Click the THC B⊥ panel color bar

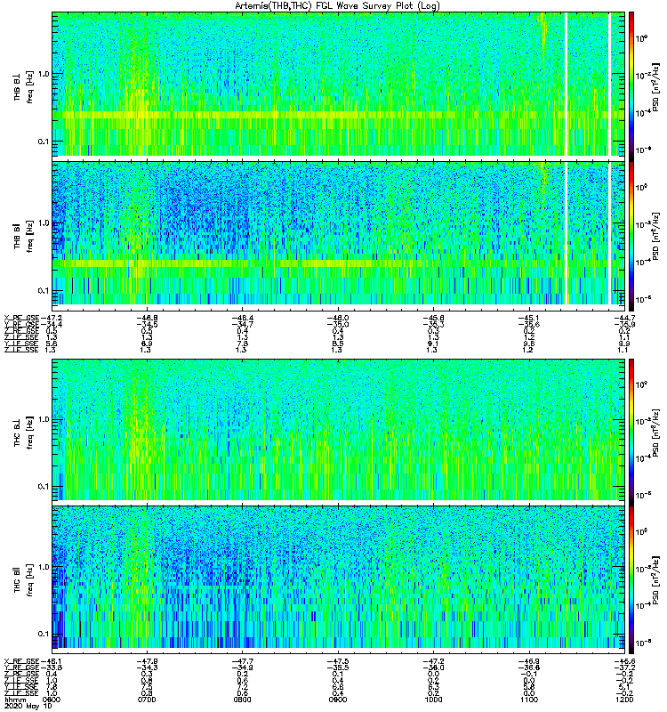pyautogui.click(x=631, y=432)
